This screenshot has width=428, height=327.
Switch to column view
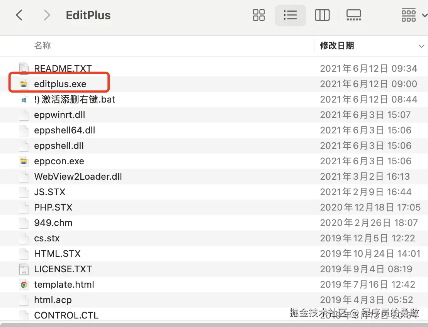coord(322,15)
